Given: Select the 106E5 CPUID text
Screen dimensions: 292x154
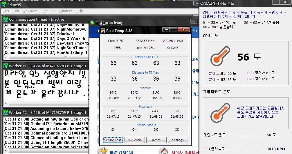Looking at the screenshot, I should (x=116, y=48).
